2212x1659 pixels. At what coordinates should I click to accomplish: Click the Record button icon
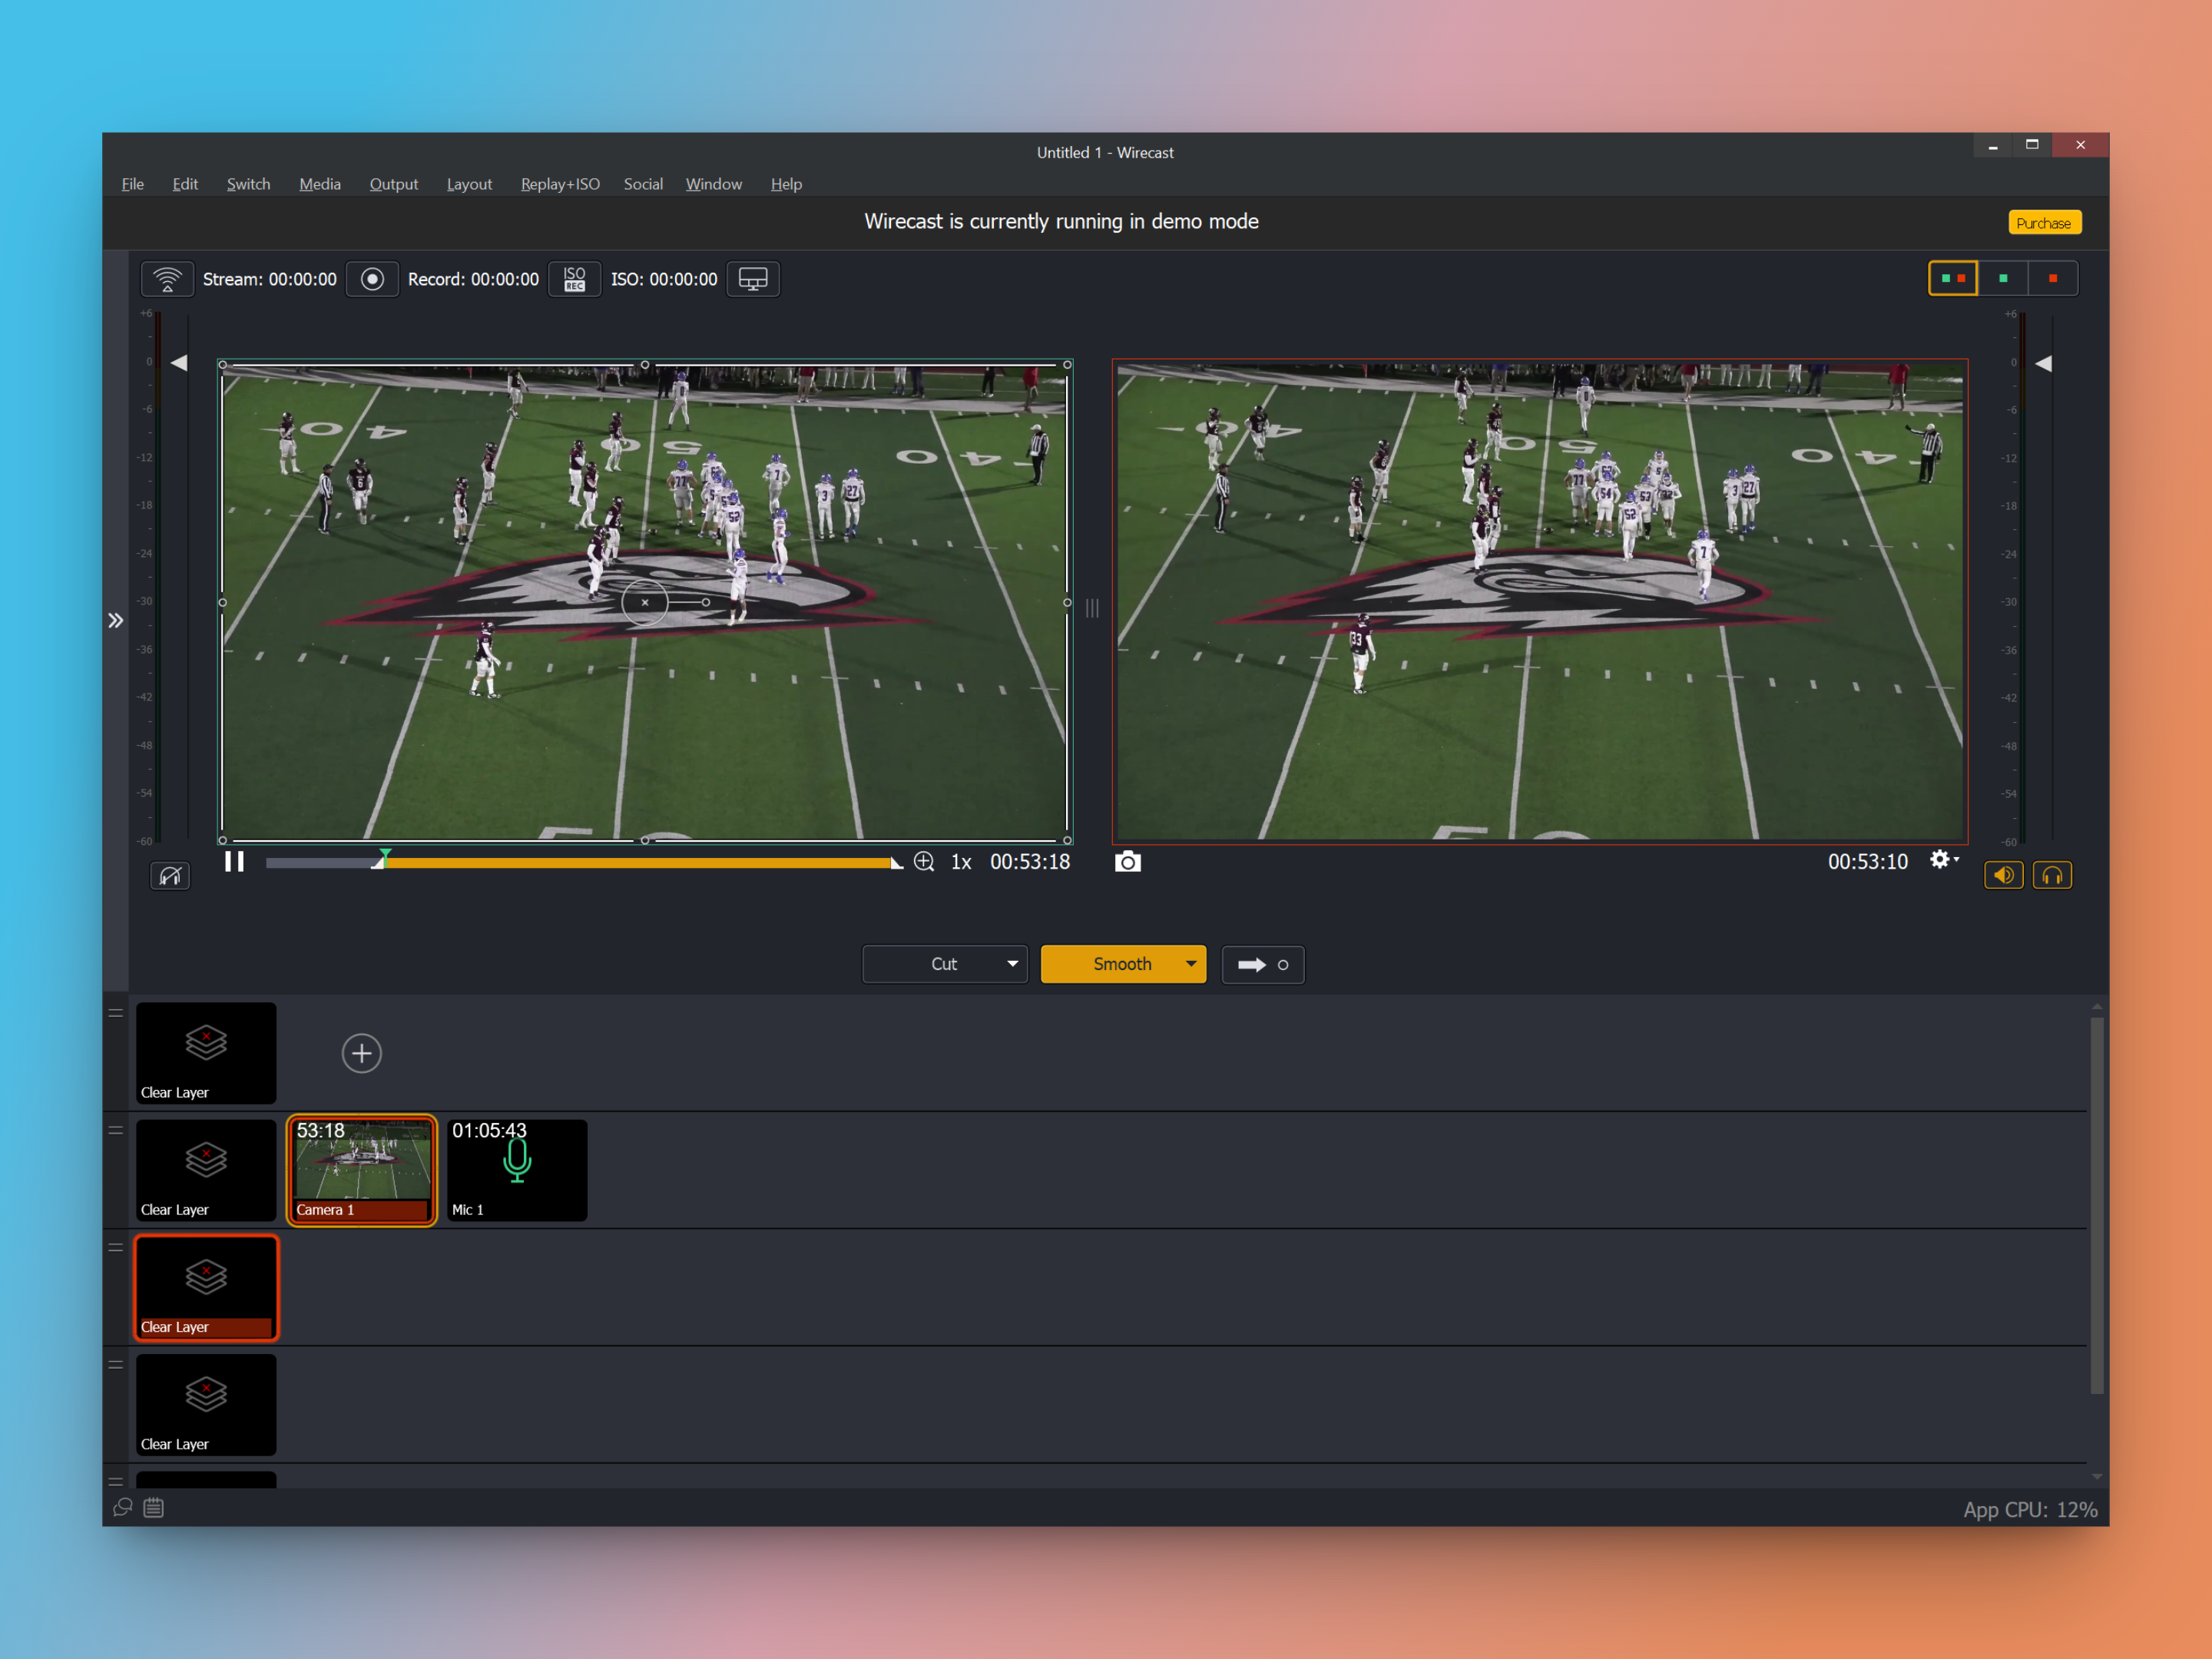(x=372, y=279)
